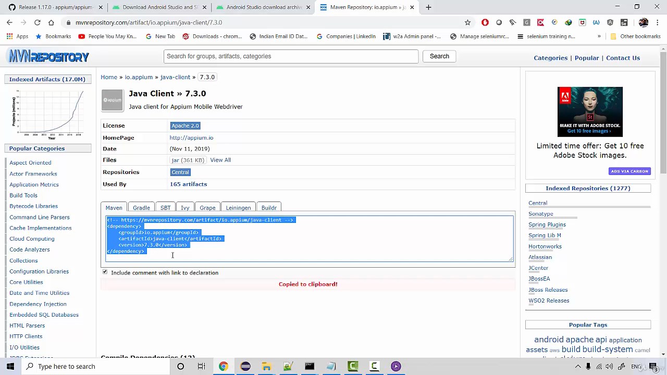Image resolution: width=667 pixels, height=375 pixels.
Task: Click the java-client breadcrumb link
Action: pos(175,77)
